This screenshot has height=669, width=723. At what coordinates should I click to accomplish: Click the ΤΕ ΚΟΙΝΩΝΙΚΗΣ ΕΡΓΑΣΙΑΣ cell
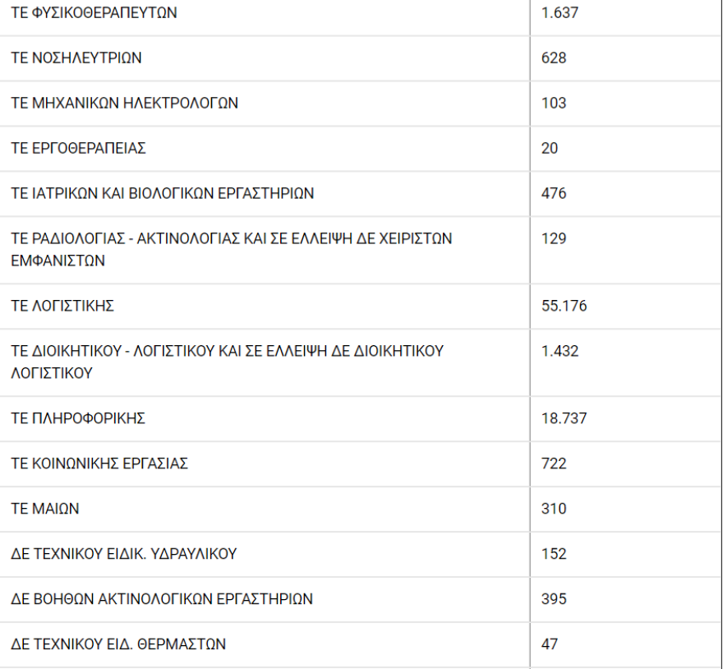(99, 464)
